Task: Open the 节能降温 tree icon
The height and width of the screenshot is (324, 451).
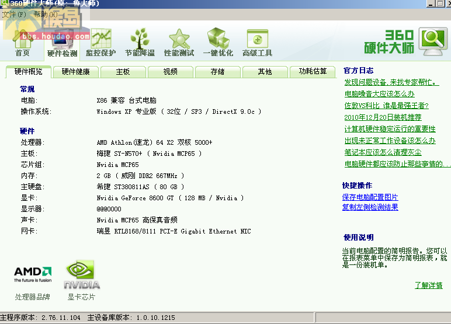Action: [x=140, y=43]
